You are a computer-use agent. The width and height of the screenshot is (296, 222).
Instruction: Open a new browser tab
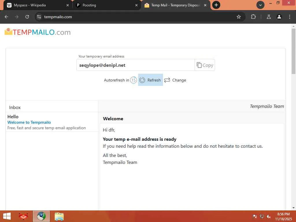coord(216,5)
